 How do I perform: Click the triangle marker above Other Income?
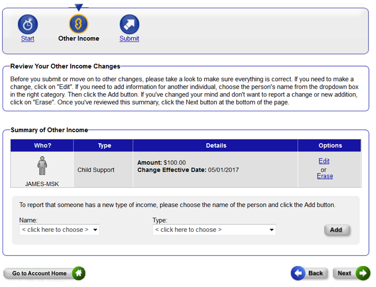tap(79, 8)
